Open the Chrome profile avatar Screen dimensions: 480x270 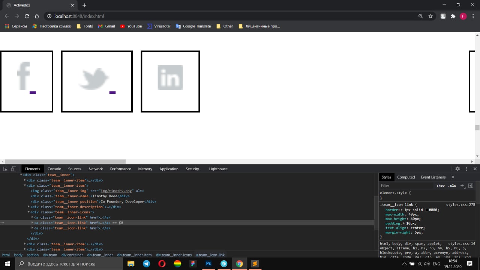tap(463, 16)
